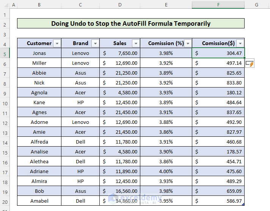
Task: Click the row 20 header
Action: (x=5, y=201)
